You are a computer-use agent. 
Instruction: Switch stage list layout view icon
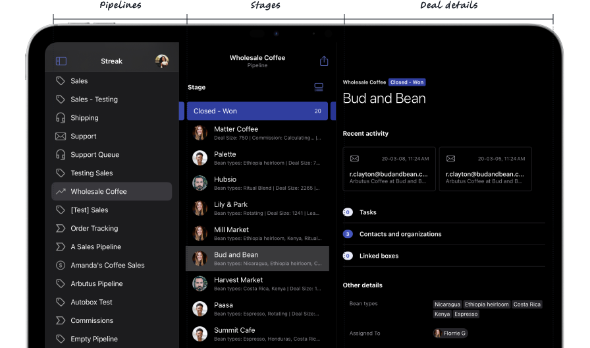(x=319, y=87)
